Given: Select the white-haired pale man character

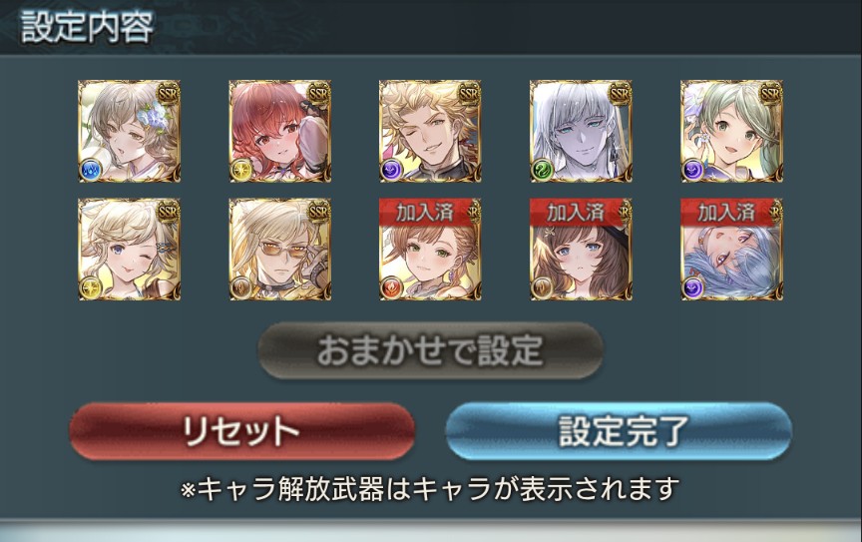Looking at the screenshot, I should point(581,131).
